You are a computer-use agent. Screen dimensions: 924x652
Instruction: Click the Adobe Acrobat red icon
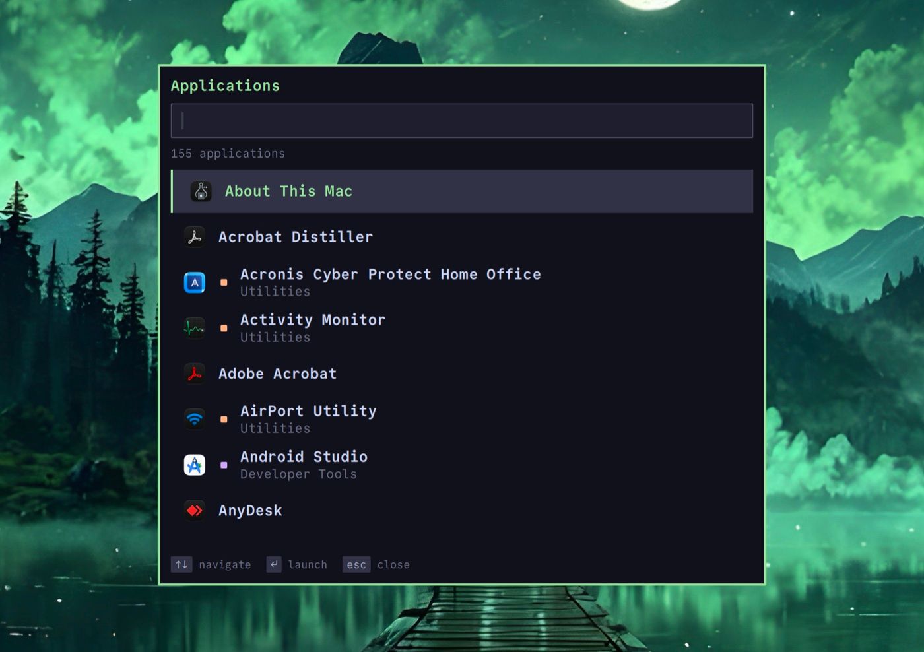point(195,374)
